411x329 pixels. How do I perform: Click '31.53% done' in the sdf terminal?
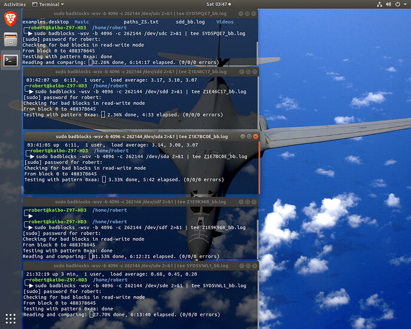[x=108, y=257]
